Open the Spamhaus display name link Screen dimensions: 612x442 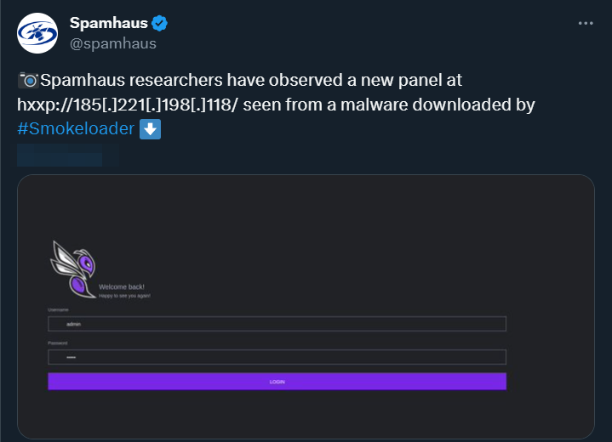[108, 23]
